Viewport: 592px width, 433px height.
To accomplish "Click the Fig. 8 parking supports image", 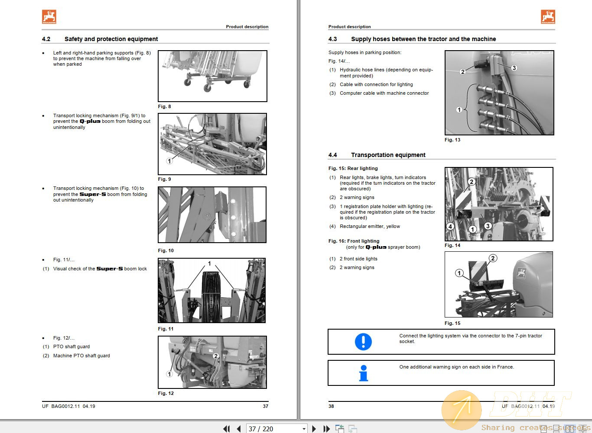I will (x=212, y=76).
